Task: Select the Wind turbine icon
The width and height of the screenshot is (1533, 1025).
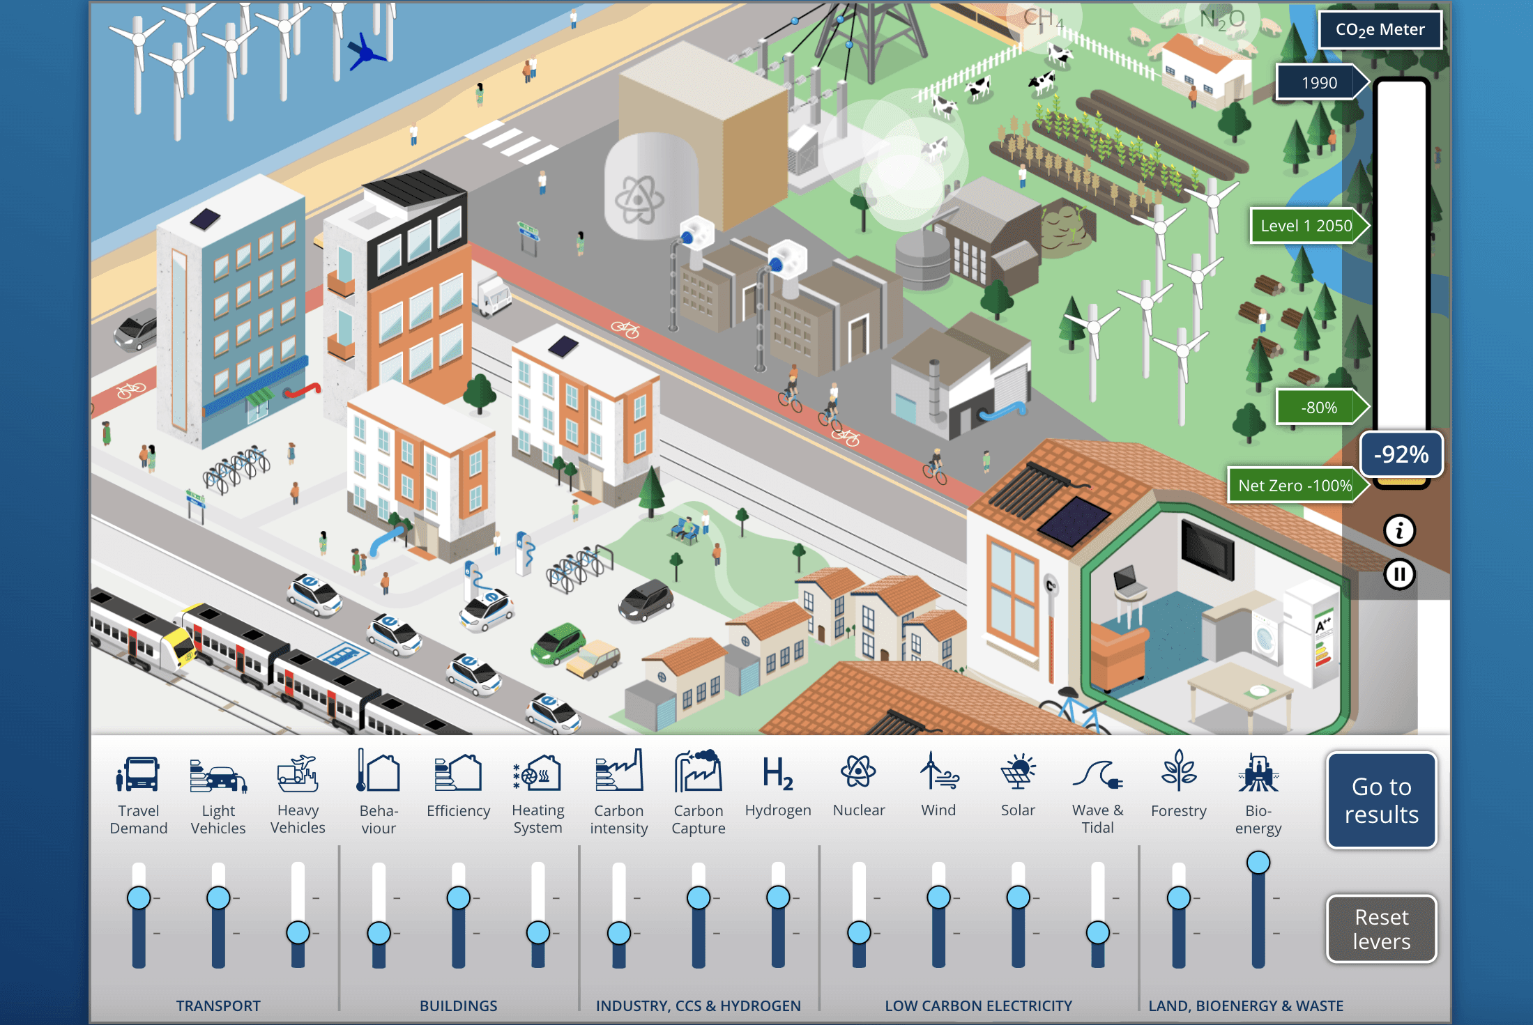Action: tap(938, 772)
